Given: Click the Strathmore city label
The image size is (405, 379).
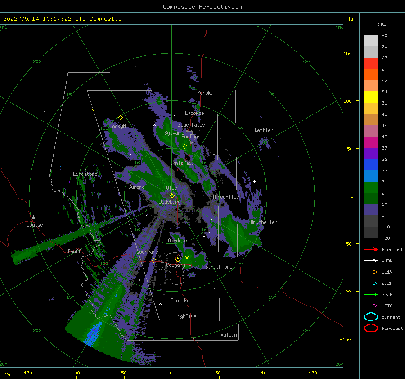Looking at the screenshot, I should (219, 267).
